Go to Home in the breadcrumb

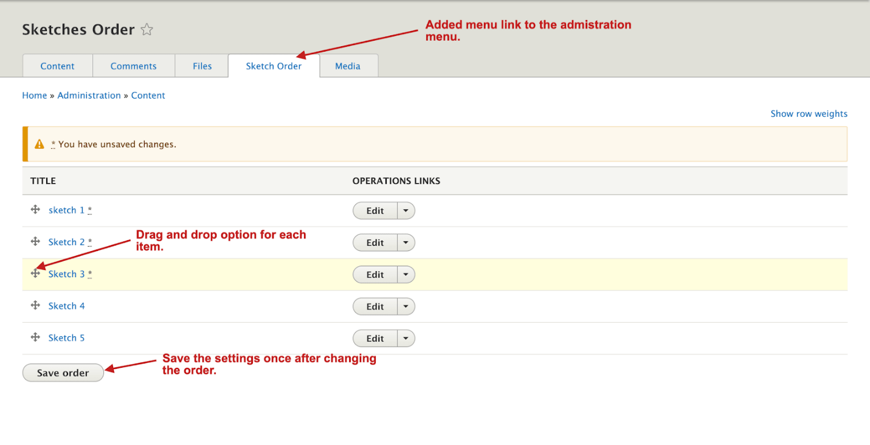click(x=35, y=95)
